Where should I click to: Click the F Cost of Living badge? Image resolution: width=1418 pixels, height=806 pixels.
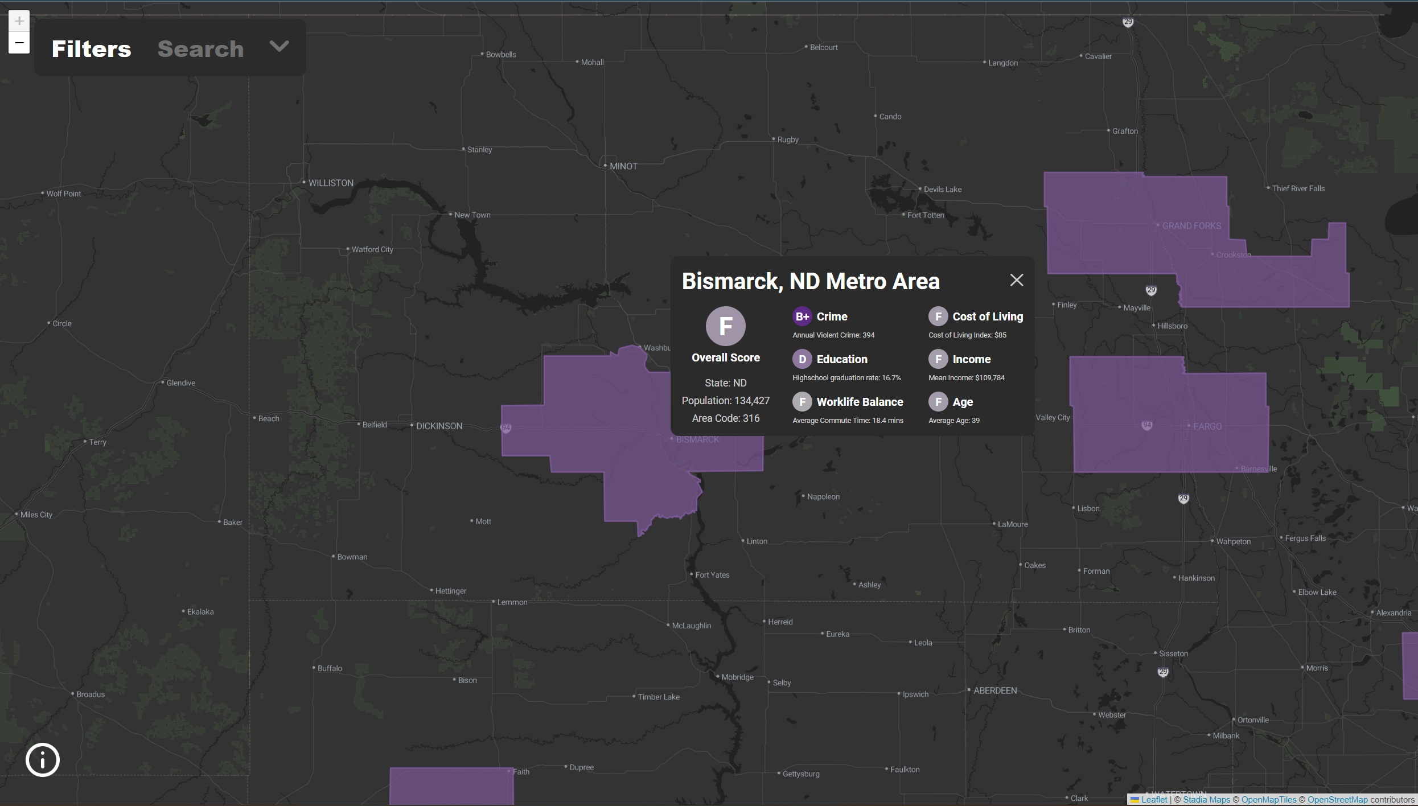[938, 316]
